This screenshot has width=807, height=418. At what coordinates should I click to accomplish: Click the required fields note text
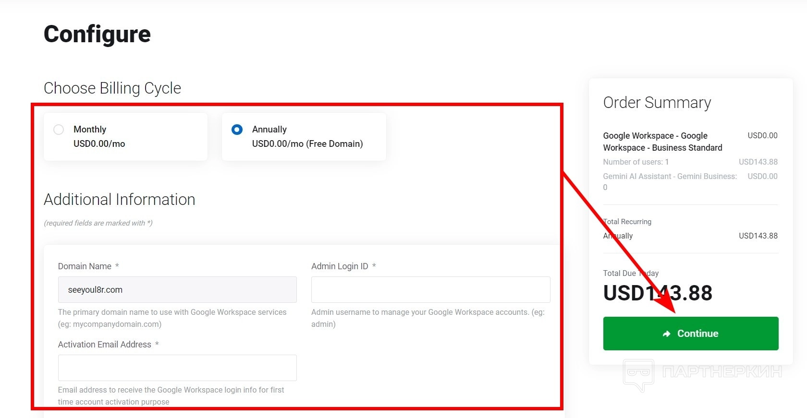(x=98, y=223)
